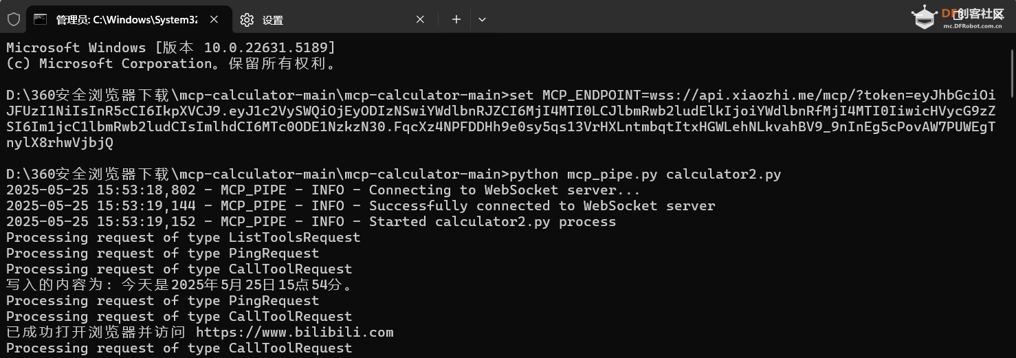Close the 设置 settings tab

tap(420, 20)
